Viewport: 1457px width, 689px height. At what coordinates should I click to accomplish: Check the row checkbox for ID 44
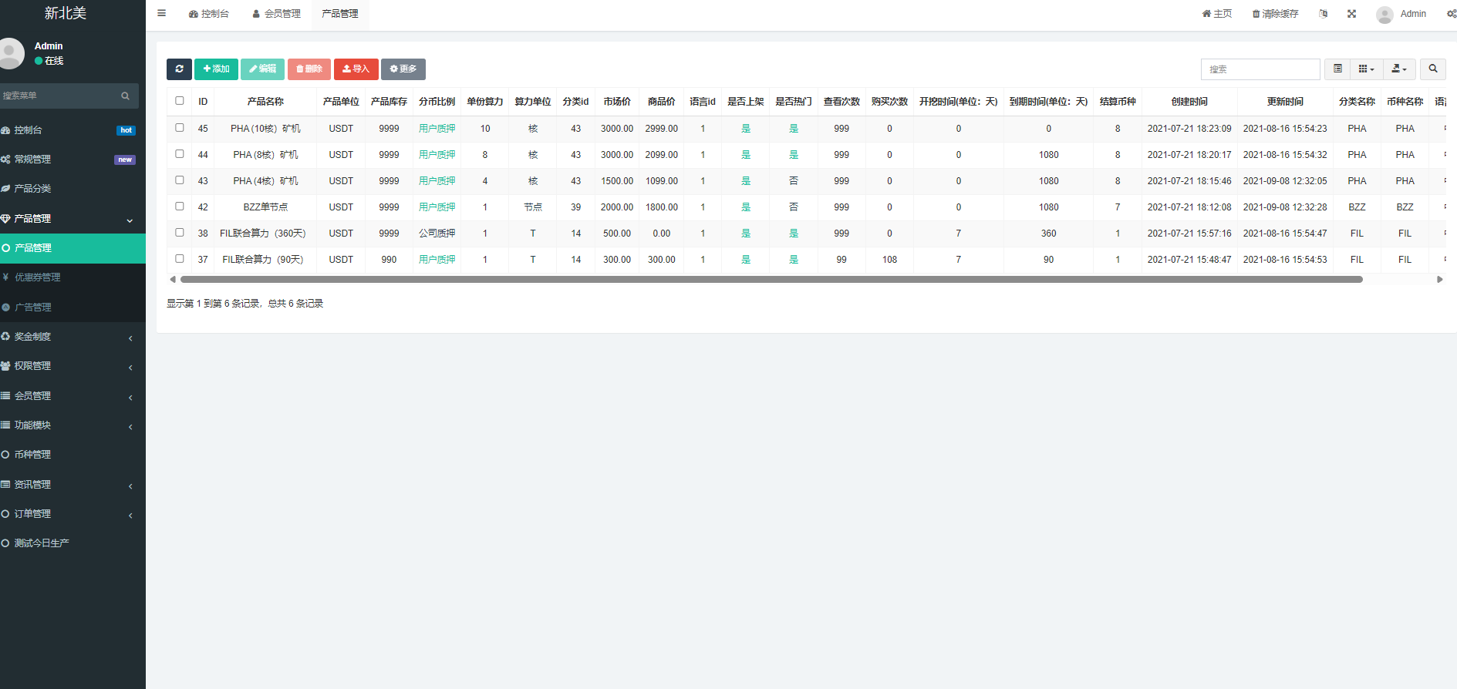(180, 154)
